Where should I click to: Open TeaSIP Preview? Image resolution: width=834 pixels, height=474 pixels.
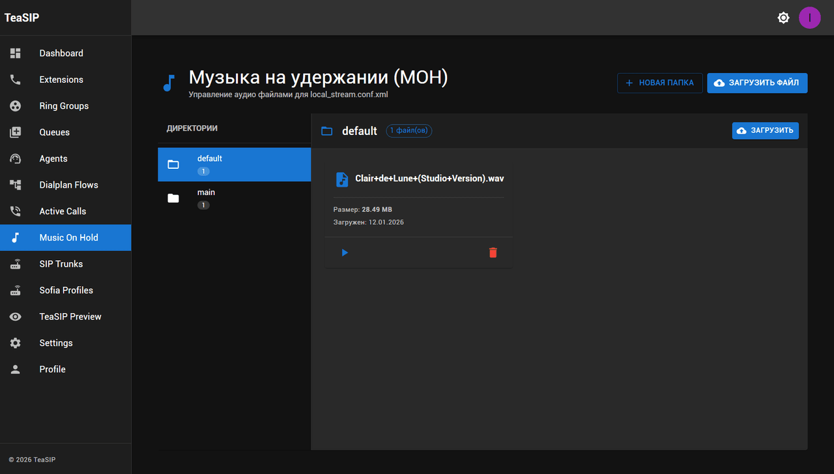click(65, 317)
